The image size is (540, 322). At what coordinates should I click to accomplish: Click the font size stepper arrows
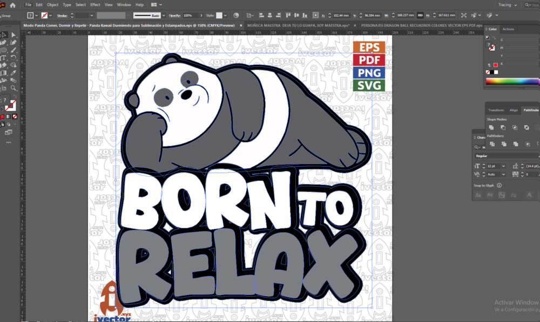click(484, 166)
